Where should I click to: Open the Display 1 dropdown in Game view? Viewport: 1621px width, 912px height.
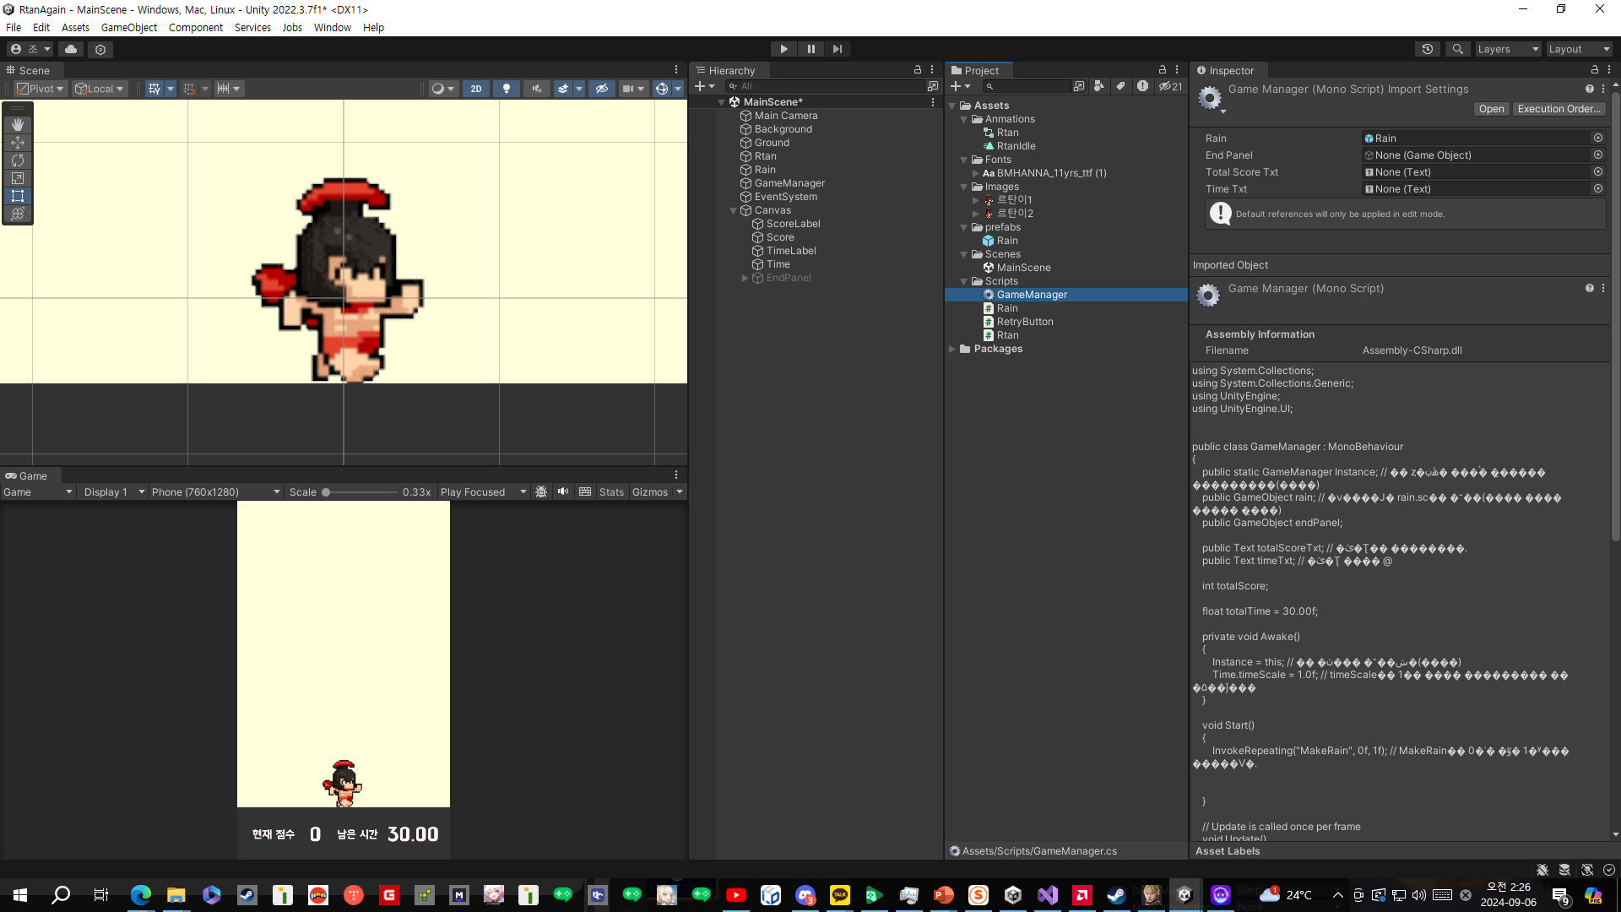pos(113,492)
